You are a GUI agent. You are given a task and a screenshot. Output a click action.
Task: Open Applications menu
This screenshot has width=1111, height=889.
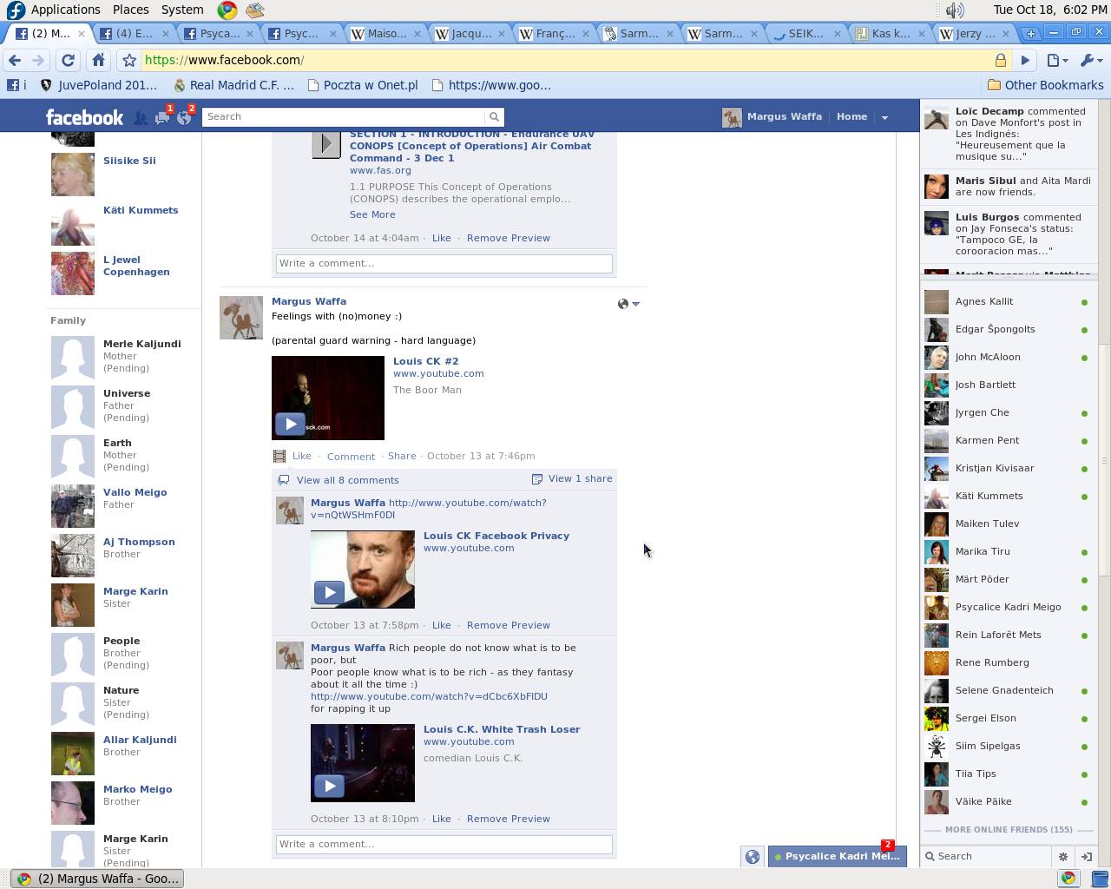[x=65, y=10]
